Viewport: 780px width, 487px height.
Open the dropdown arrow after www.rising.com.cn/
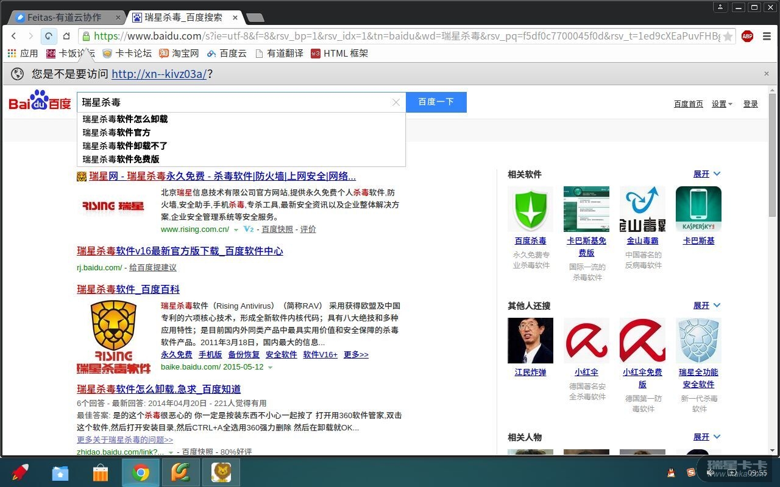click(x=236, y=230)
